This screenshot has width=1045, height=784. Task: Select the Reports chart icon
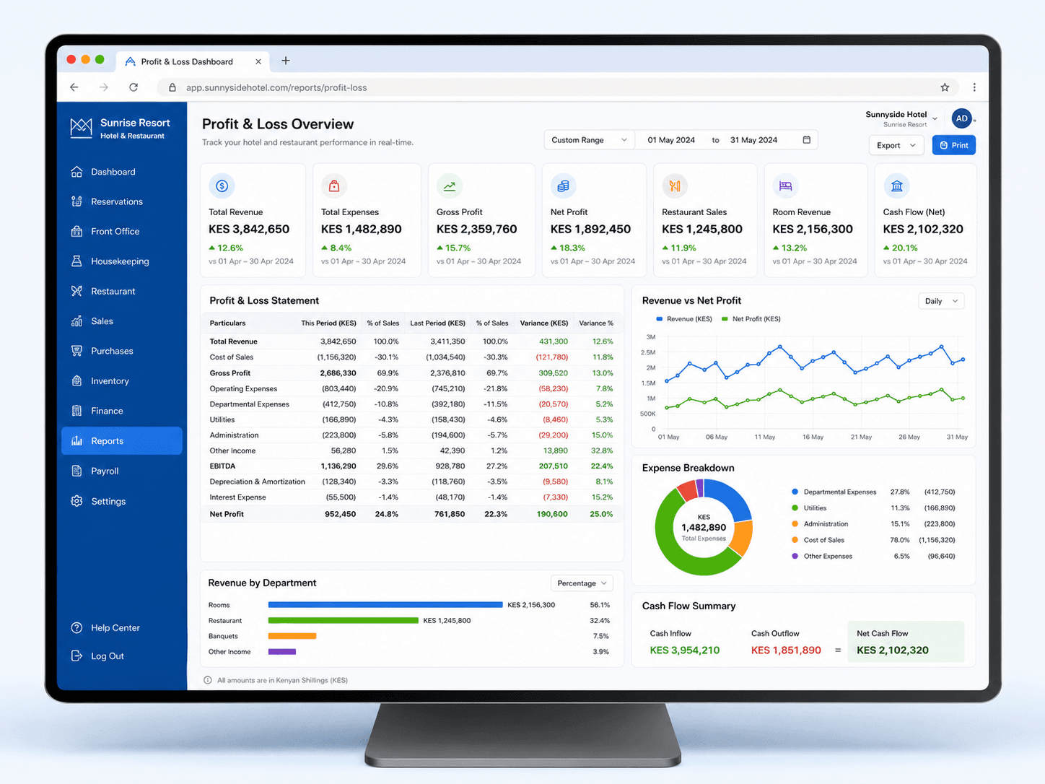(x=76, y=441)
